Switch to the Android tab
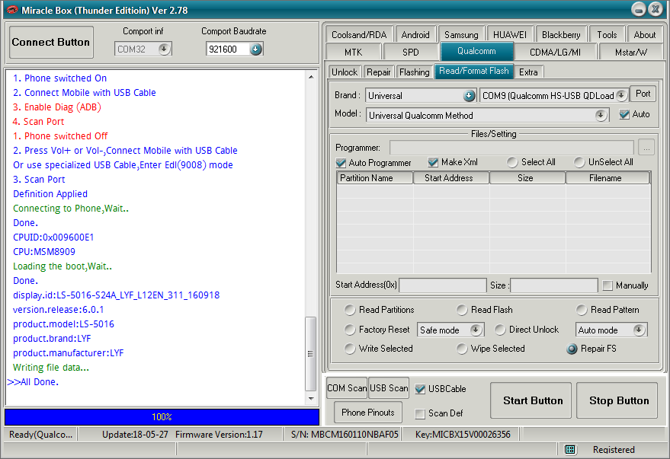Image resolution: width=670 pixels, height=459 pixels. click(x=415, y=34)
